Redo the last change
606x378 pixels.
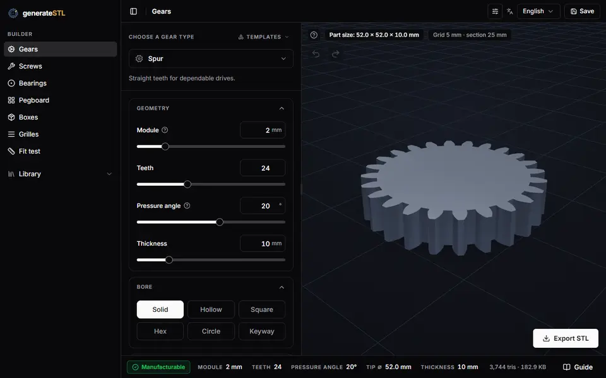[335, 54]
